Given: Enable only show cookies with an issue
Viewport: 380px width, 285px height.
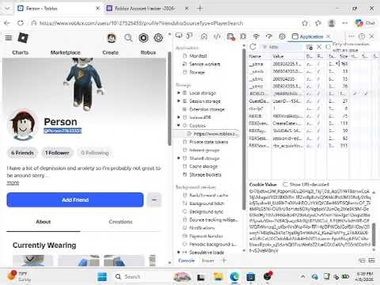Looking at the screenshot, I should 328,47.
